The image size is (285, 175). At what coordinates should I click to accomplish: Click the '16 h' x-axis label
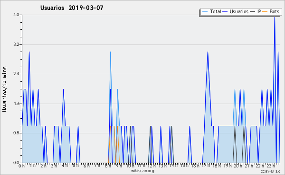(x=195, y=166)
